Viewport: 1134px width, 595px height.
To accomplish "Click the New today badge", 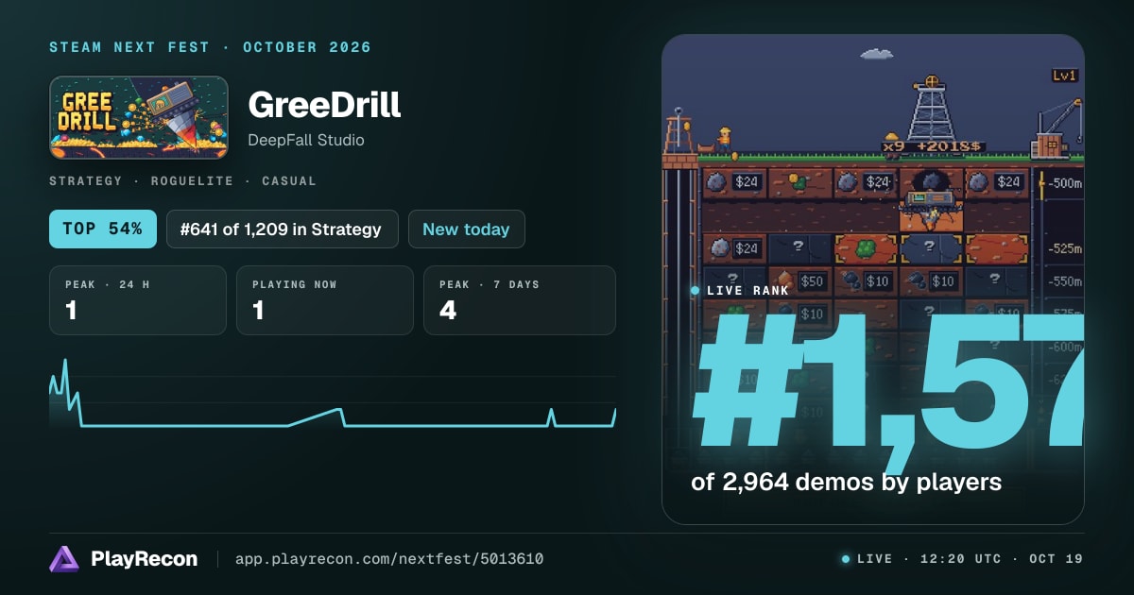I will (x=466, y=229).
